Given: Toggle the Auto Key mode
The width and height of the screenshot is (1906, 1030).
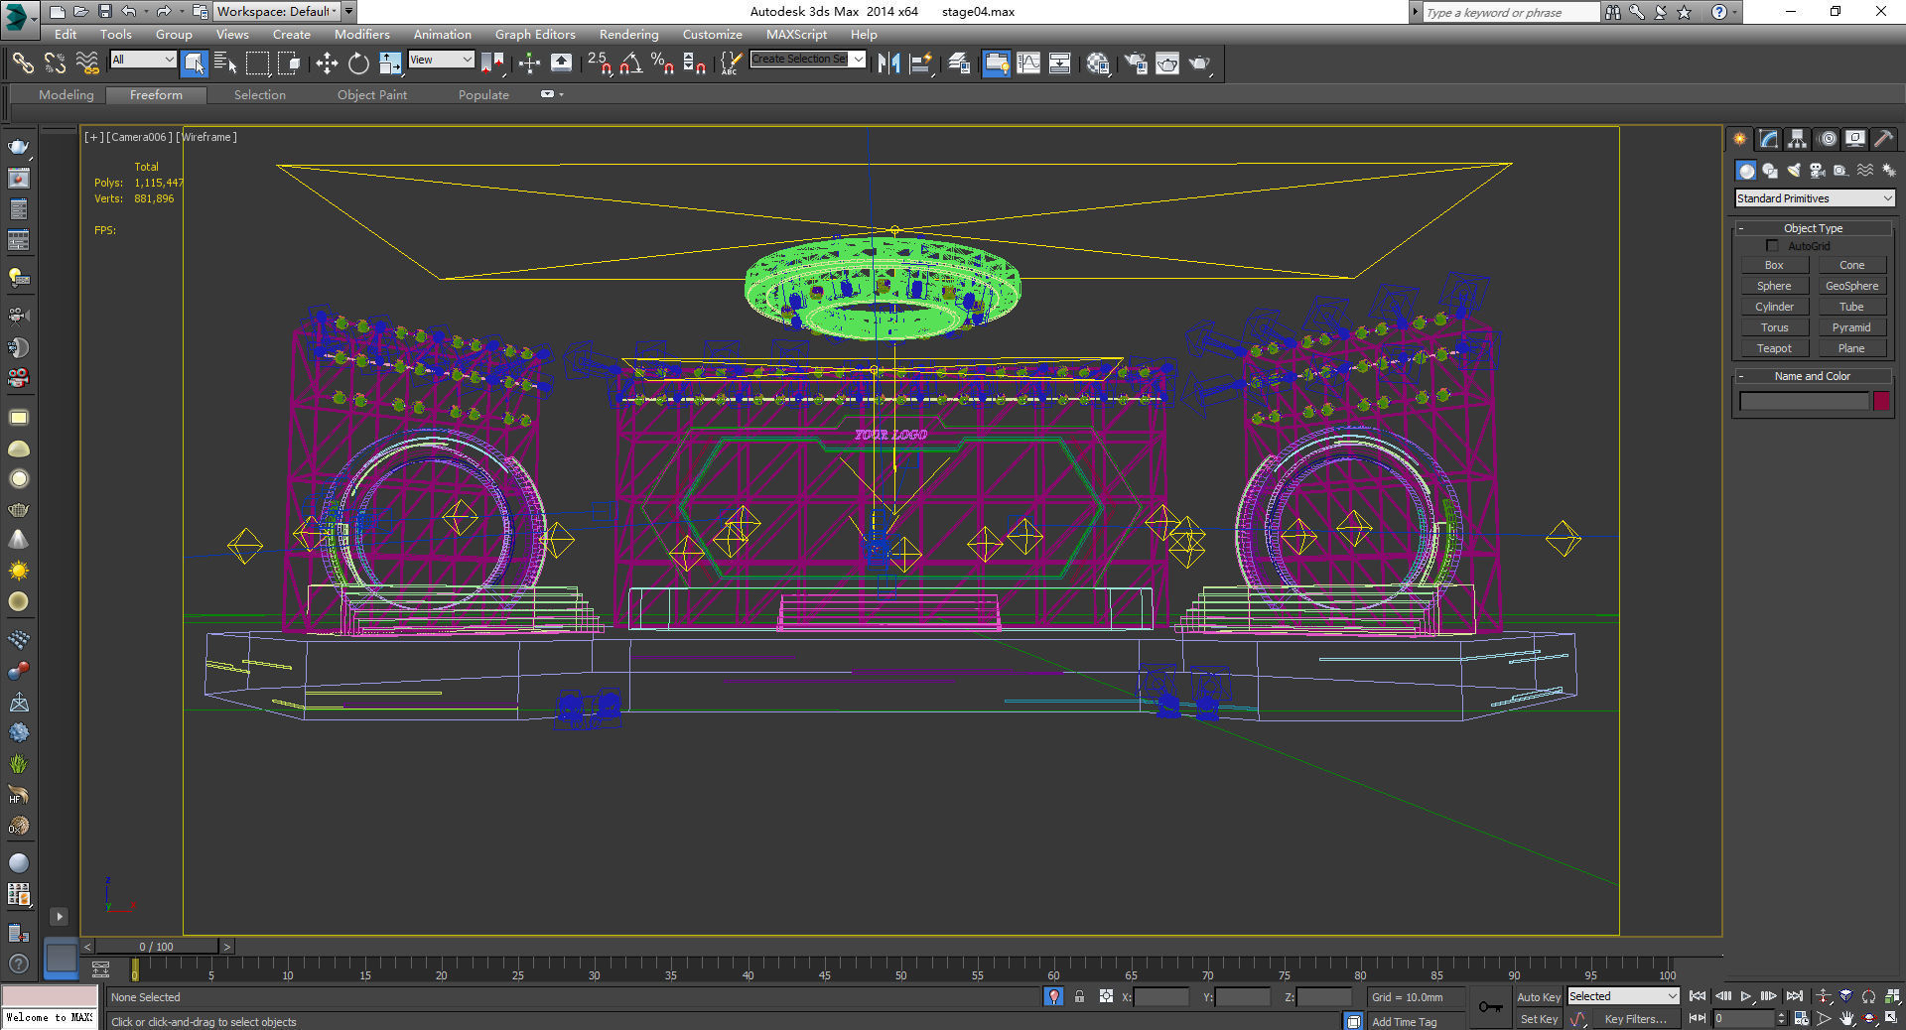Looking at the screenshot, I should [x=1538, y=997].
